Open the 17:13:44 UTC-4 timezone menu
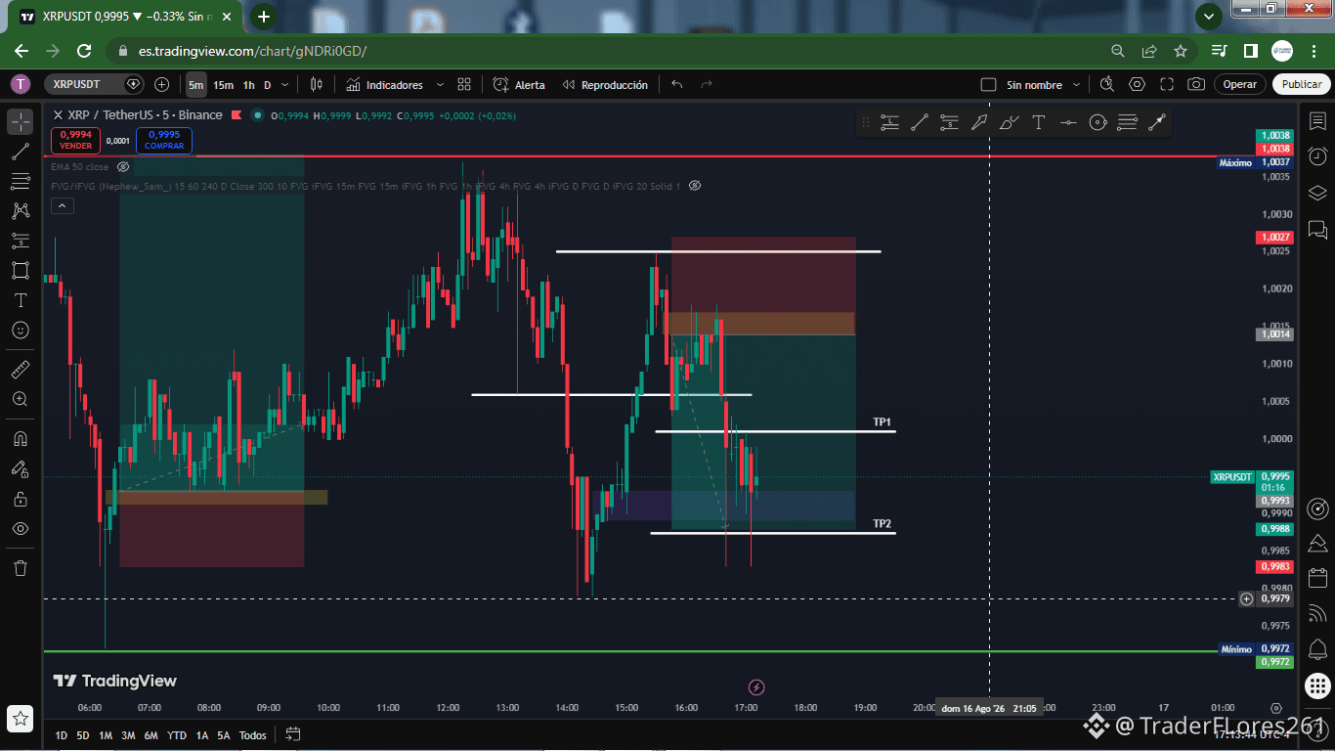Viewport: 1335px width, 751px height. 1252,735
